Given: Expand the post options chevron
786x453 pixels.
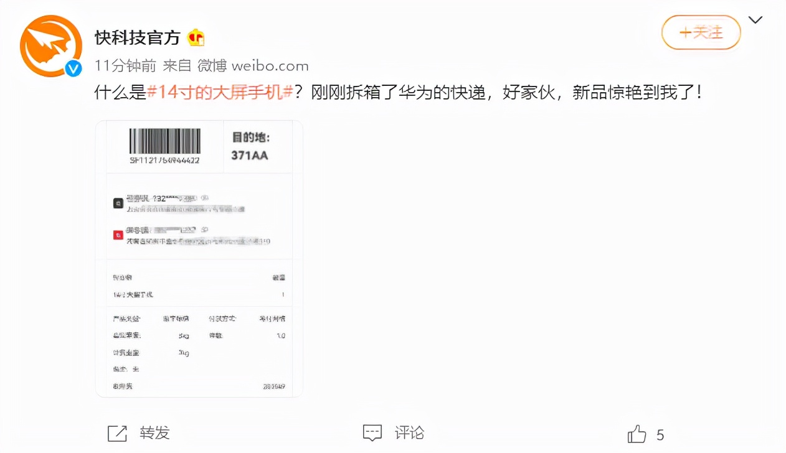Looking at the screenshot, I should 755,20.
